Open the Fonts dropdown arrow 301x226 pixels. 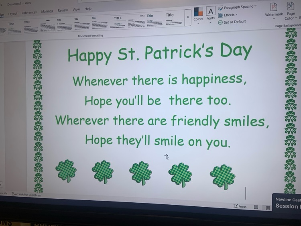click(210, 22)
